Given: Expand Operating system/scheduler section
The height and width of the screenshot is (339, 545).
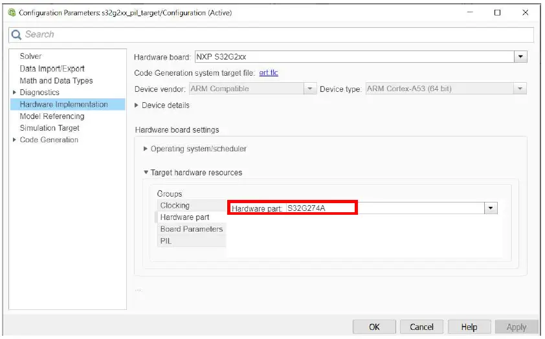Looking at the screenshot, I should click(146, 149).
